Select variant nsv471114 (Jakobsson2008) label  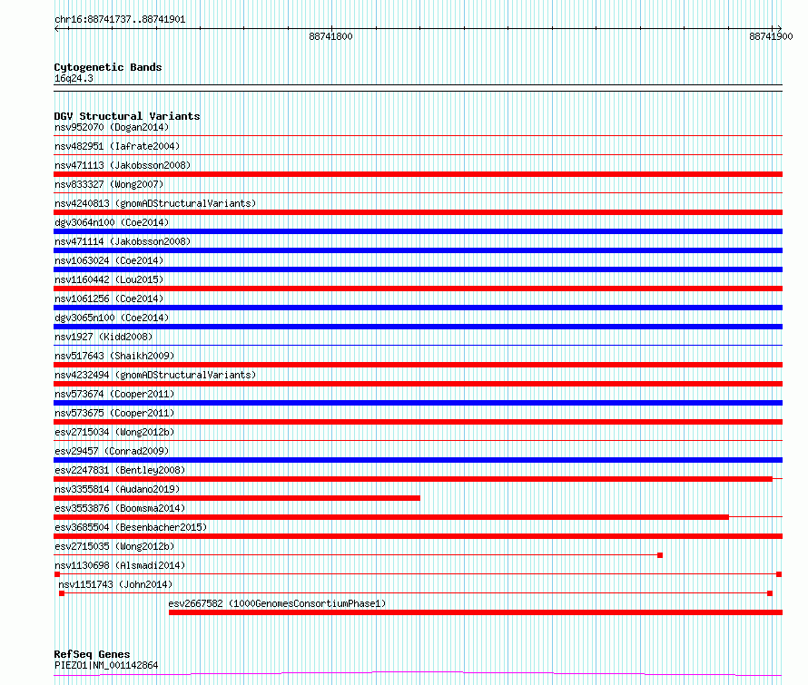click(x=123, y=241)
